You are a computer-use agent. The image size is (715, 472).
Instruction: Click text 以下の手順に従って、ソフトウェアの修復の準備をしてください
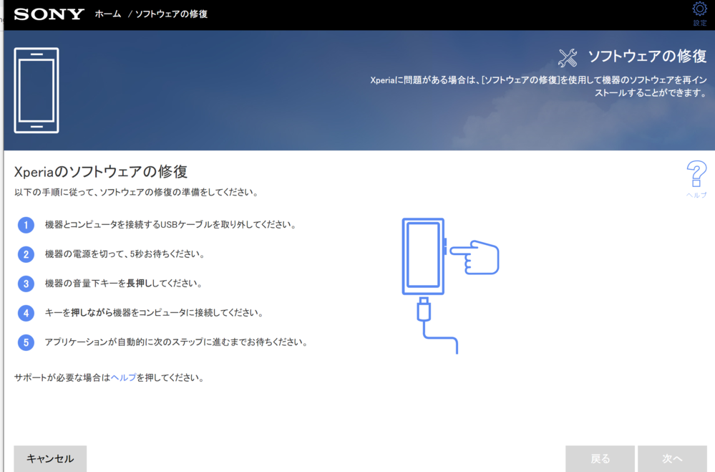click(137, 192)
